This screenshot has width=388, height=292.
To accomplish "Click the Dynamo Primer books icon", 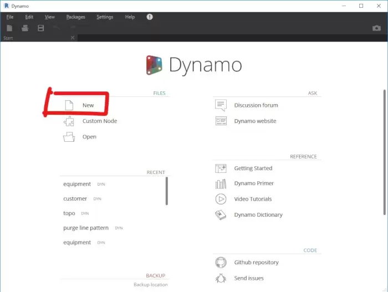I will [221, 183].
